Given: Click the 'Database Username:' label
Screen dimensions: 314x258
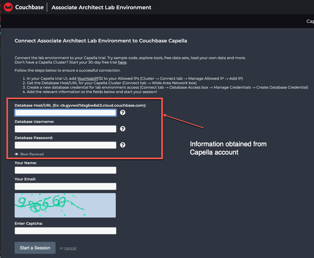Looking at the screenshot, I should [34, 122].
